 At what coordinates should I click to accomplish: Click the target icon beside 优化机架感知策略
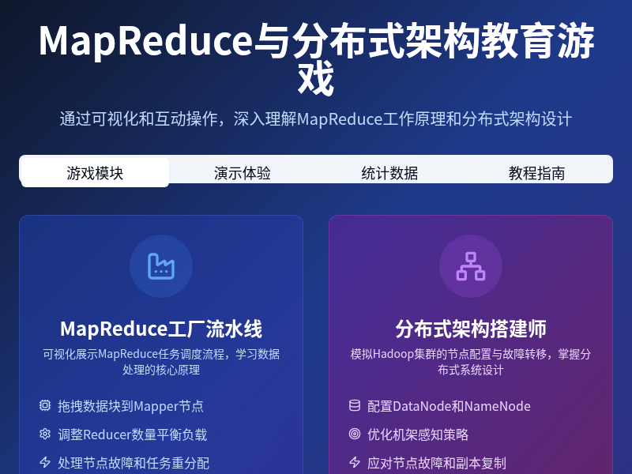coord(355,434)
